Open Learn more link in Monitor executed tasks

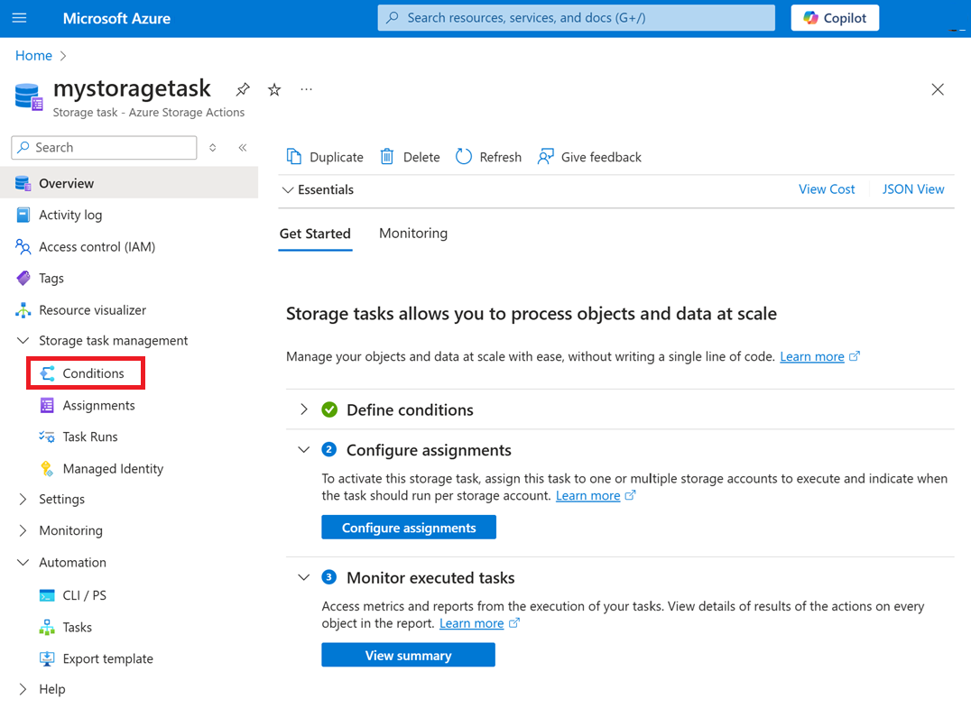point(471,623)
